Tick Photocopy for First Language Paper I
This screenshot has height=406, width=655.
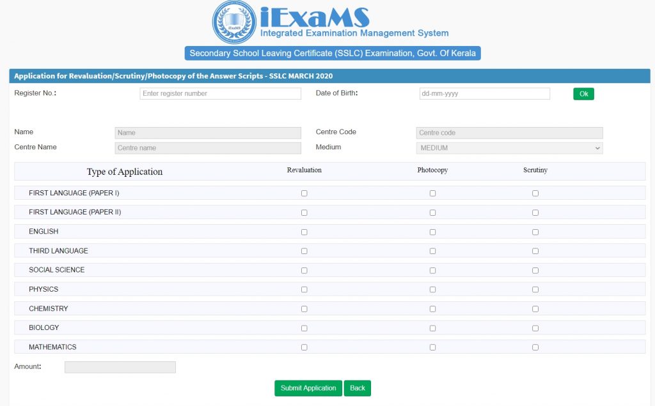click(433, 193)
